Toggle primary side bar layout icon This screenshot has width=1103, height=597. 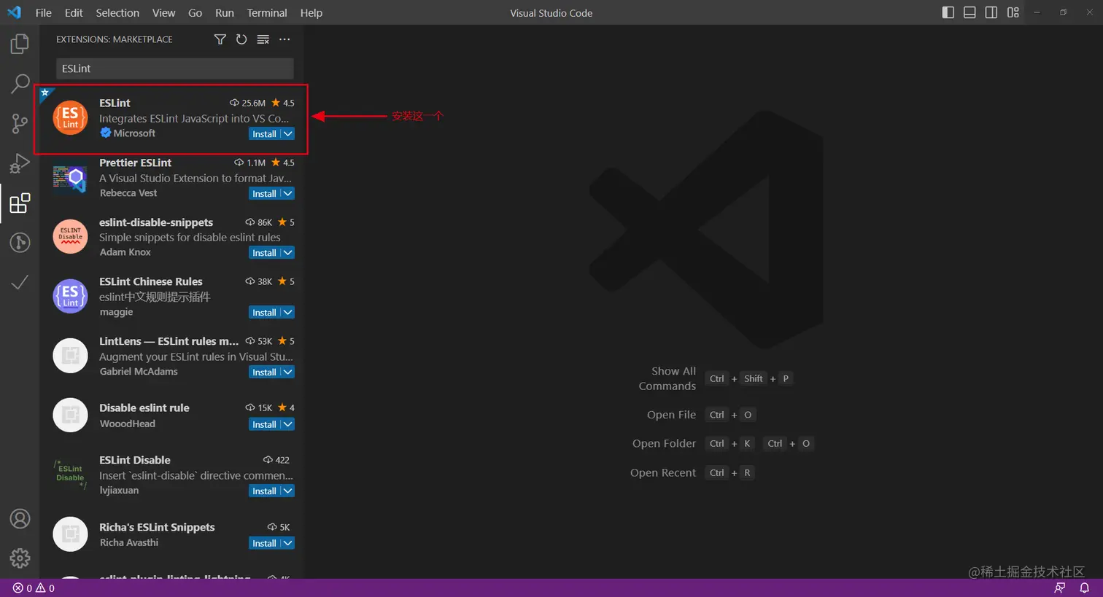pyautogui.click(x=948, y=12)
